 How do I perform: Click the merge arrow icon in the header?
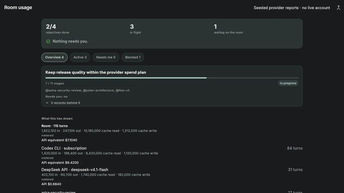click(x=339, y=8)
